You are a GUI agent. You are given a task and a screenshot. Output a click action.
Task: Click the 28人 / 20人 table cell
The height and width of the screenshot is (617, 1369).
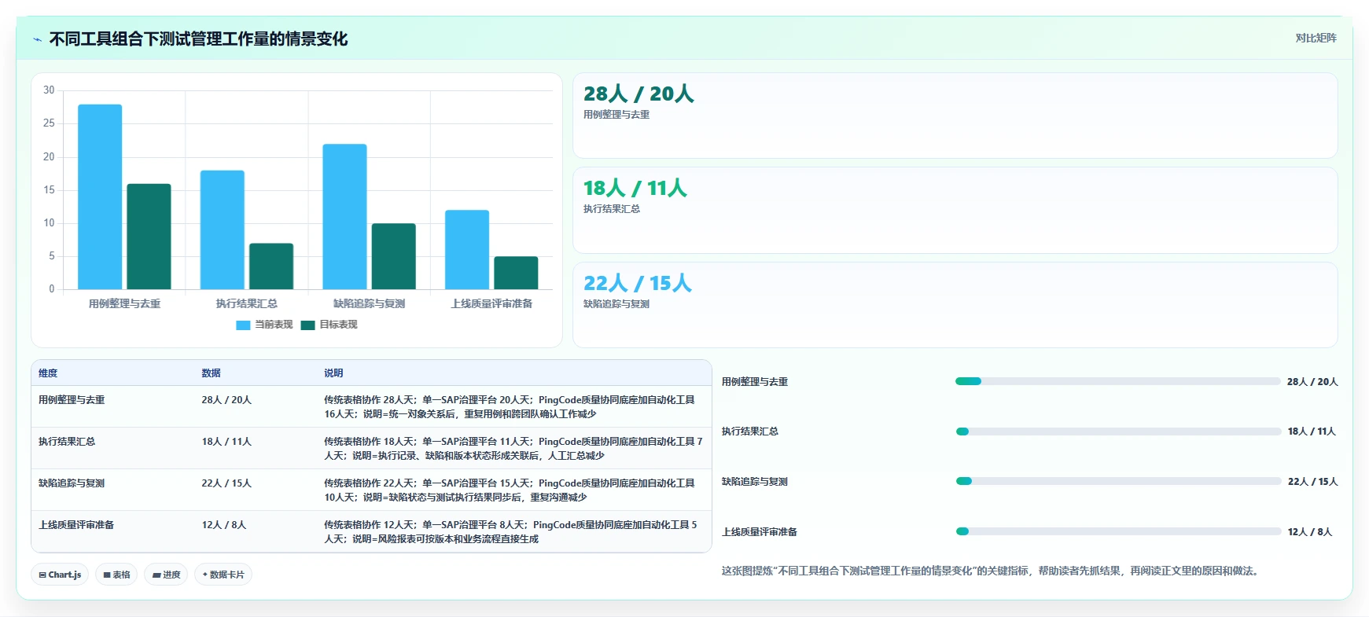226,400
